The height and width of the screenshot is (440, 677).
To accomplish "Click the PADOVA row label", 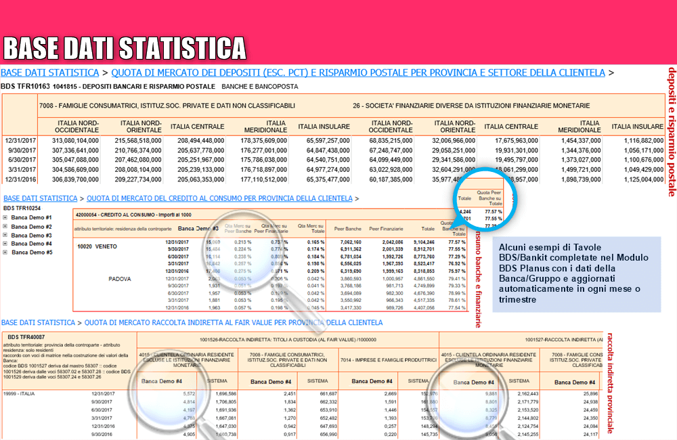I will pos(120,279).
